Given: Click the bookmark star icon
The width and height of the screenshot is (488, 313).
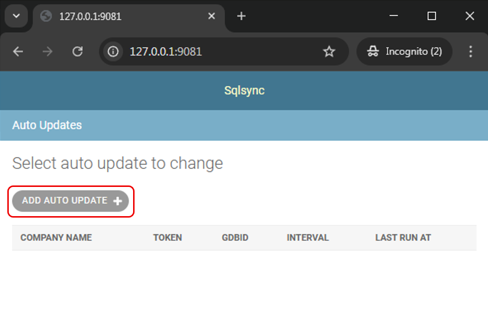Looking at the screenshot, I should click(x=330, y=51).
